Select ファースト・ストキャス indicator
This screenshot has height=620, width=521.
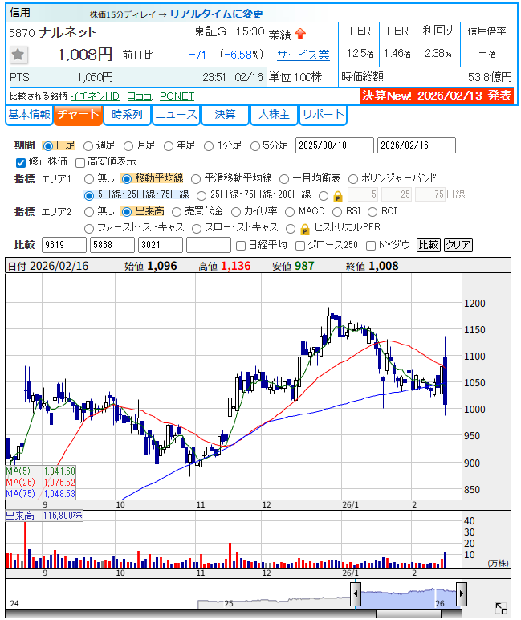click(89, 228)
